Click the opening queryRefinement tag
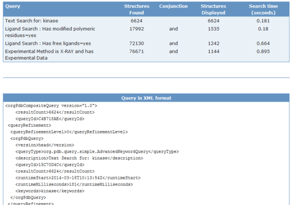Screen dimensions: 292x205 [29, 125]
